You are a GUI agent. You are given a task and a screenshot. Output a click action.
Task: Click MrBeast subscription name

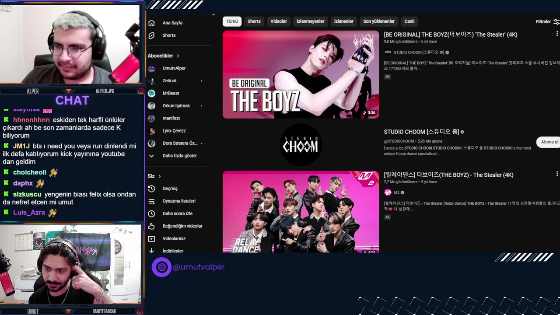(x=171, y=93)
